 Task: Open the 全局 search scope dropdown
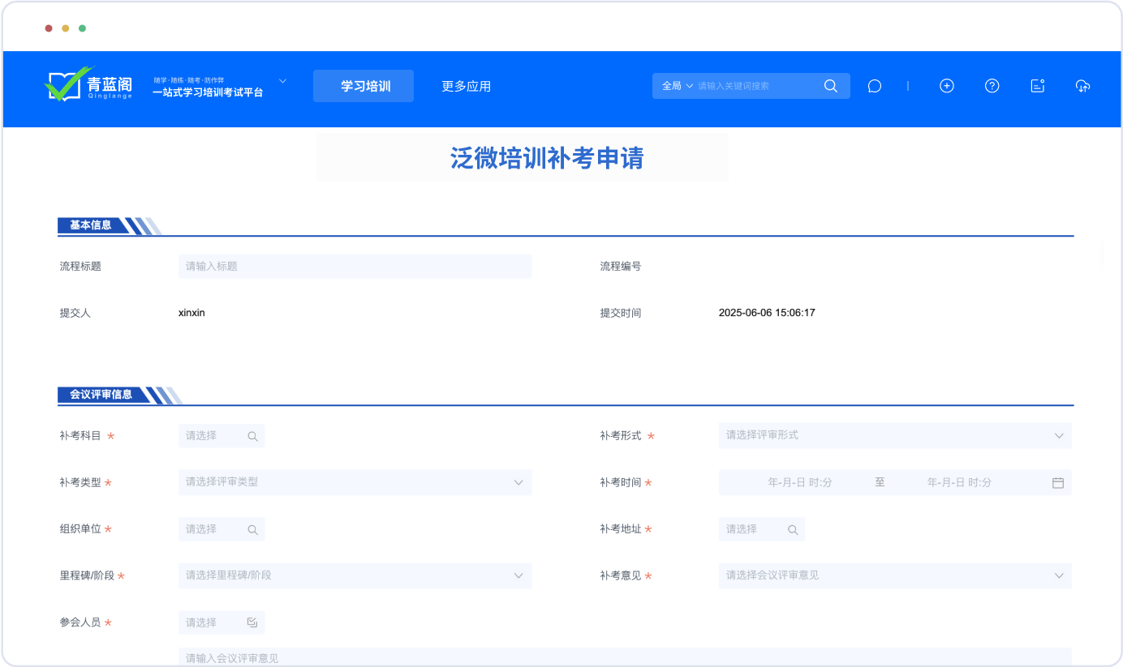click(x=677, y=86)
